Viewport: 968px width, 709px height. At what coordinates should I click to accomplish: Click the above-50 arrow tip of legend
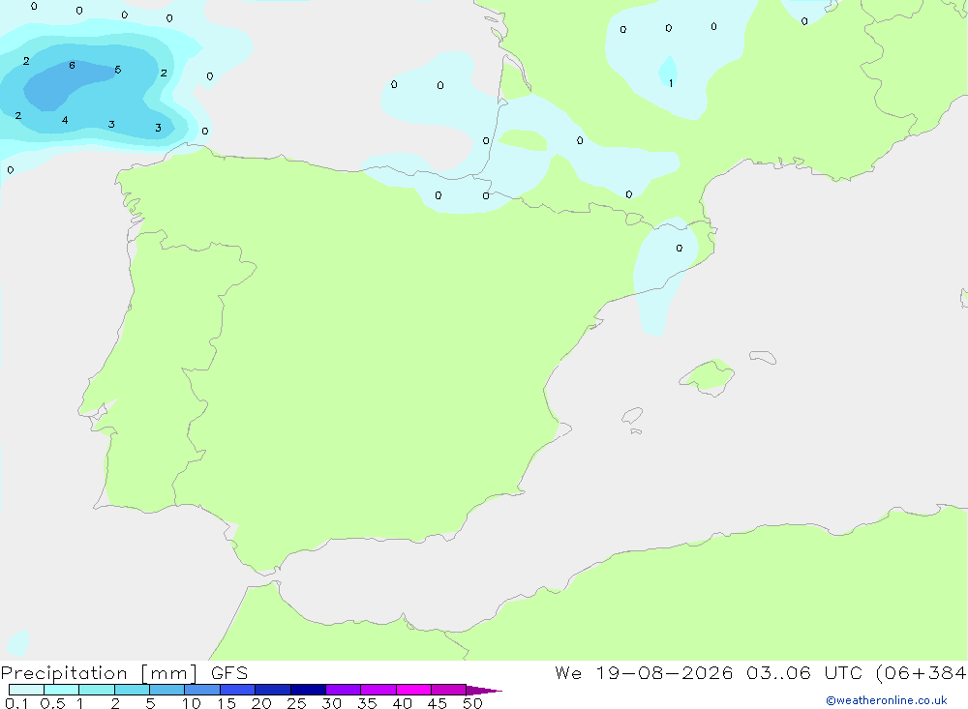coord(484,690)
